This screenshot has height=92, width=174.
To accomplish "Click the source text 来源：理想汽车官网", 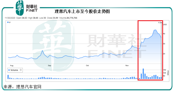I will pos(22,87).
